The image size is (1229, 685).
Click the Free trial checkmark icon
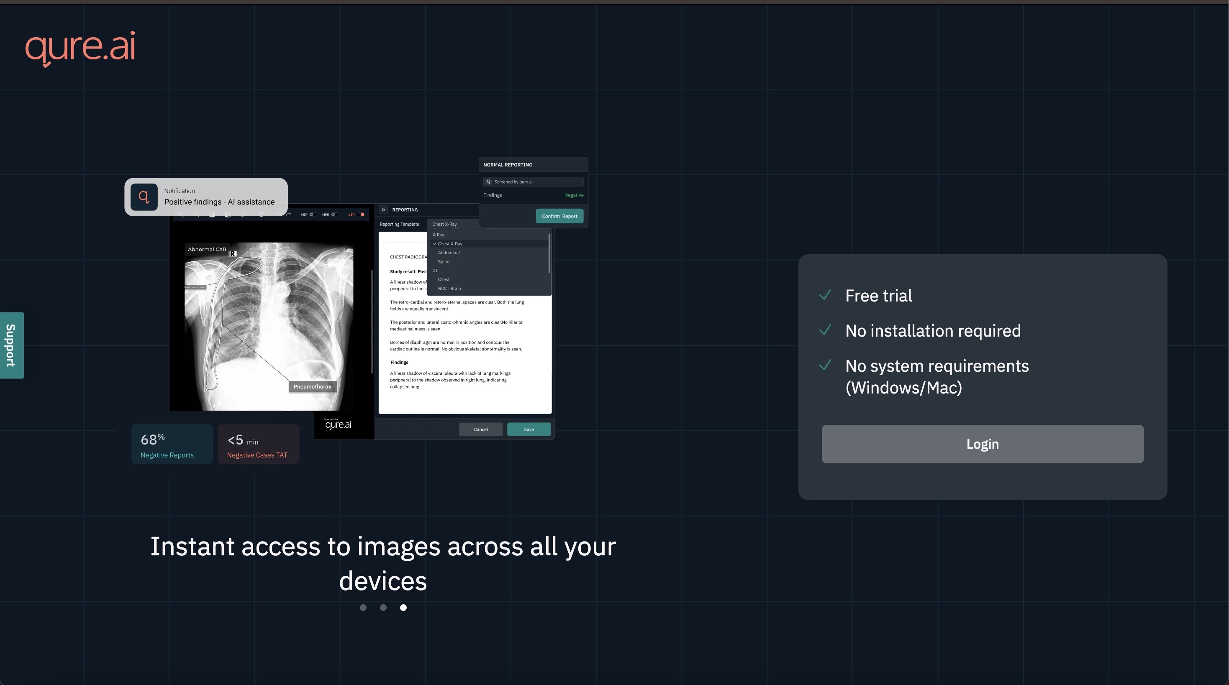[825, 294]
